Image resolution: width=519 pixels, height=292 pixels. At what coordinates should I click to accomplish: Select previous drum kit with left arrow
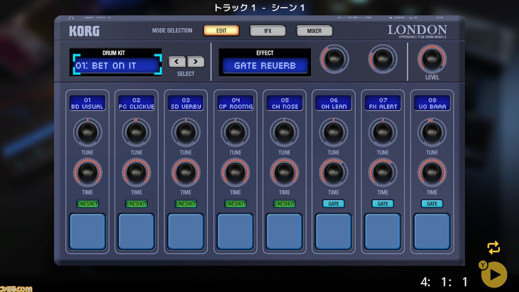click(x=177, y=62)
